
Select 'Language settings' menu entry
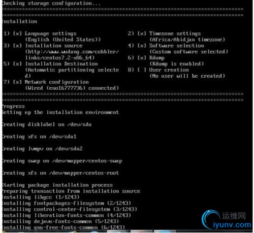[x=51, y=34]
